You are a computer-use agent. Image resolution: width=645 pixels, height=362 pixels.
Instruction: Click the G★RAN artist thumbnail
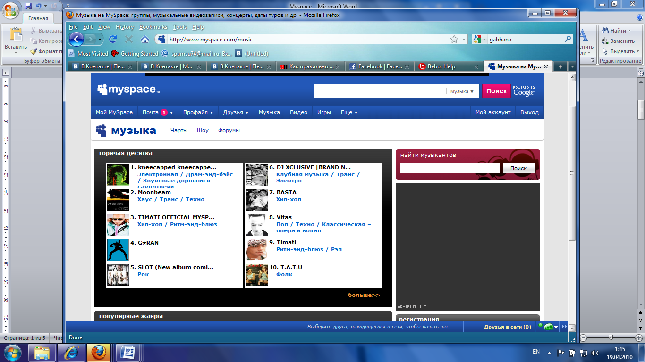pyautogui.click(x=118, y=250)
